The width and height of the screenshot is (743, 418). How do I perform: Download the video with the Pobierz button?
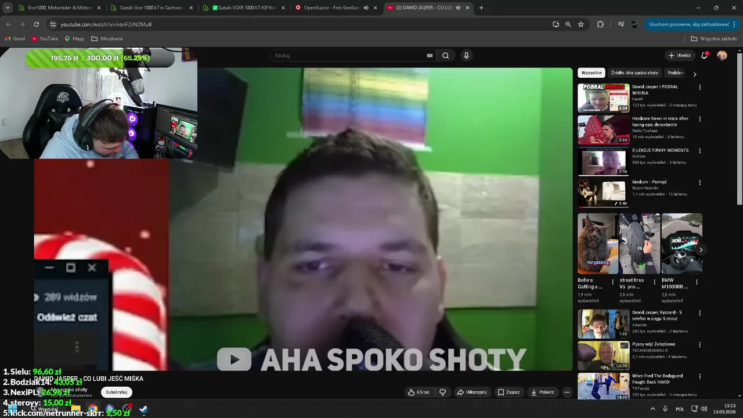pyautogui.click(x=543, y=392)
